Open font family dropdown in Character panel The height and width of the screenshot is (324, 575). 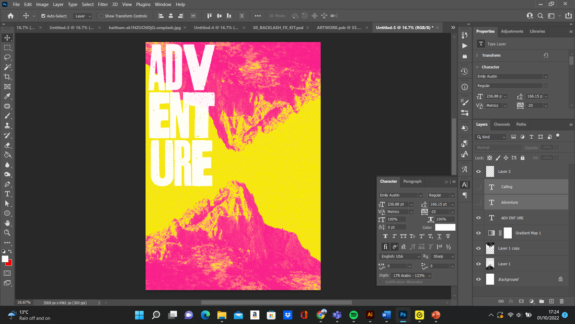click(420, 195)
